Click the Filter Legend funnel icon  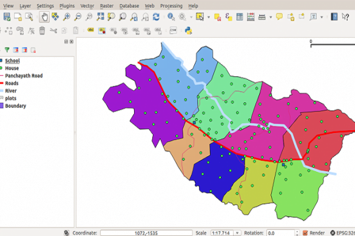[x=7, y=50]
